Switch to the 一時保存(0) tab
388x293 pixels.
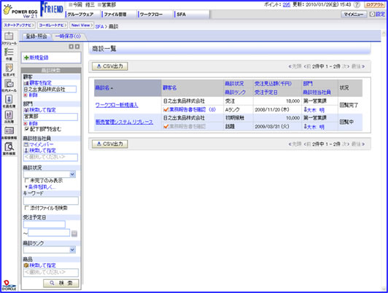tap(68, 36)
